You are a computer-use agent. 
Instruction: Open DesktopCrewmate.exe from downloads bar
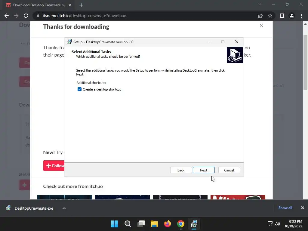[x=34, y=208]
